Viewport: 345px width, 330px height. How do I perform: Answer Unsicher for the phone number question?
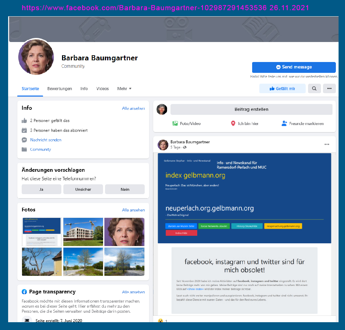83,189
